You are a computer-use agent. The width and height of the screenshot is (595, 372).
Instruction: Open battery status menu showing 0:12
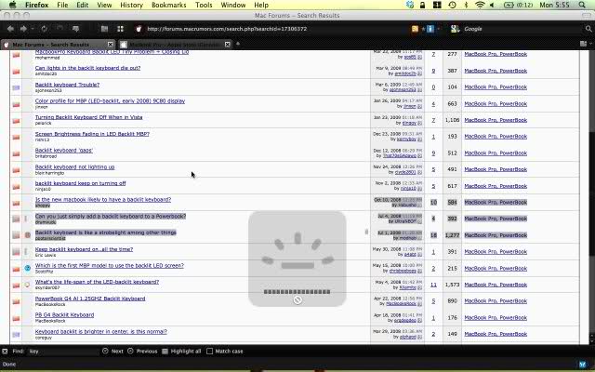pyautogui.click(x=519, y=5)
